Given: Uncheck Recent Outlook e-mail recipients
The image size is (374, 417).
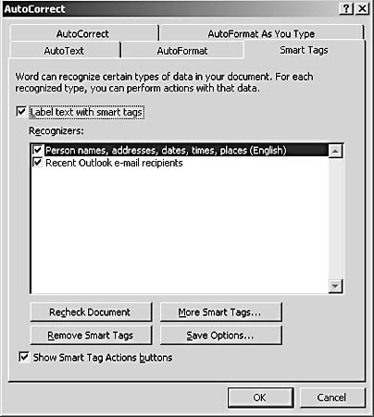Looking at the screenshot, I should click(38, 163).
